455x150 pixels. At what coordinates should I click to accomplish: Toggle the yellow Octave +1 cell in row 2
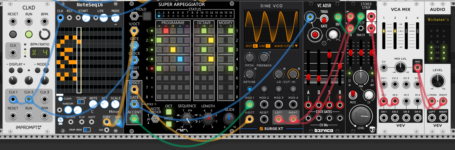211,40
